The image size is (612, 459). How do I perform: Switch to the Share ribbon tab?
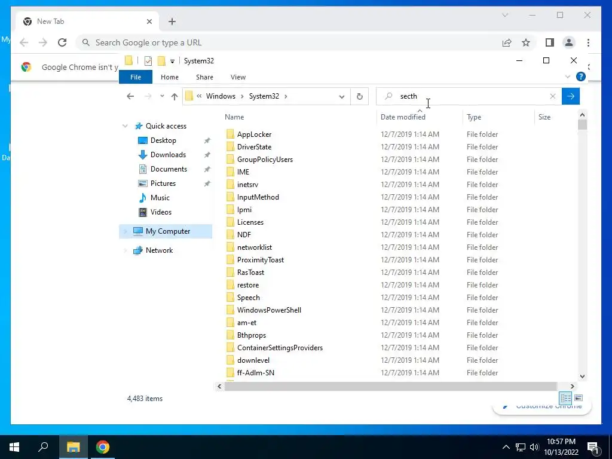coord(204,77)
